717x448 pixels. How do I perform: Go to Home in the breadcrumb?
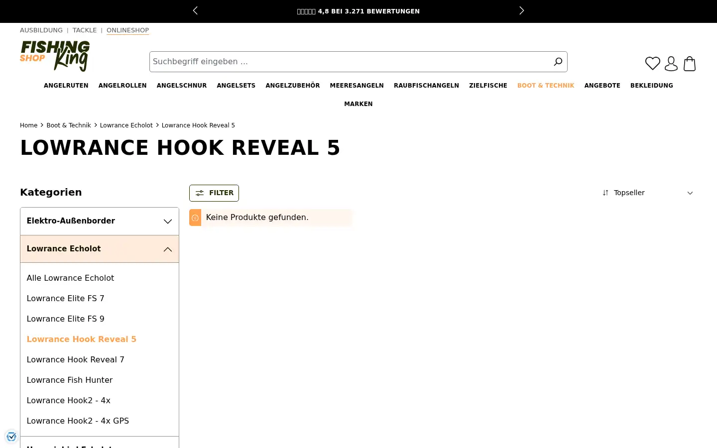(28, 125)
